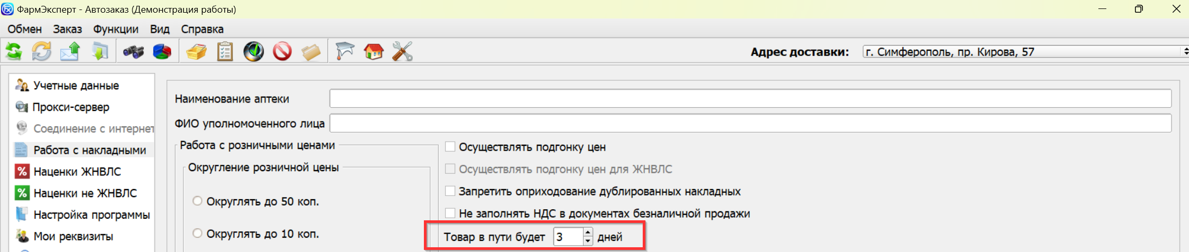Image resolution: width=1189 pixels, height=252 pixels.
Task: Select Округлять до 50 коп. option
Action: pyautogui.click(x=198, y=201)
